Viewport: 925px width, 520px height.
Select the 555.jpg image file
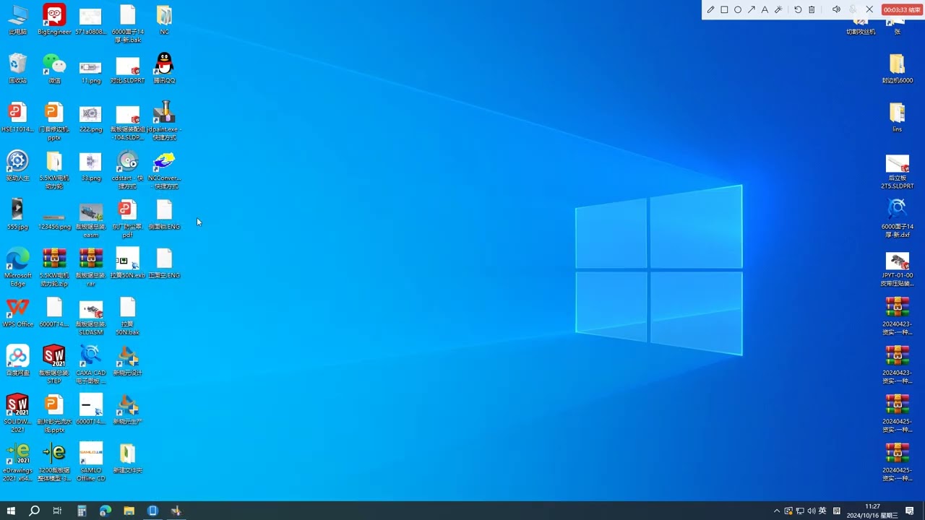pyautogui.click(x=18, y=215)
